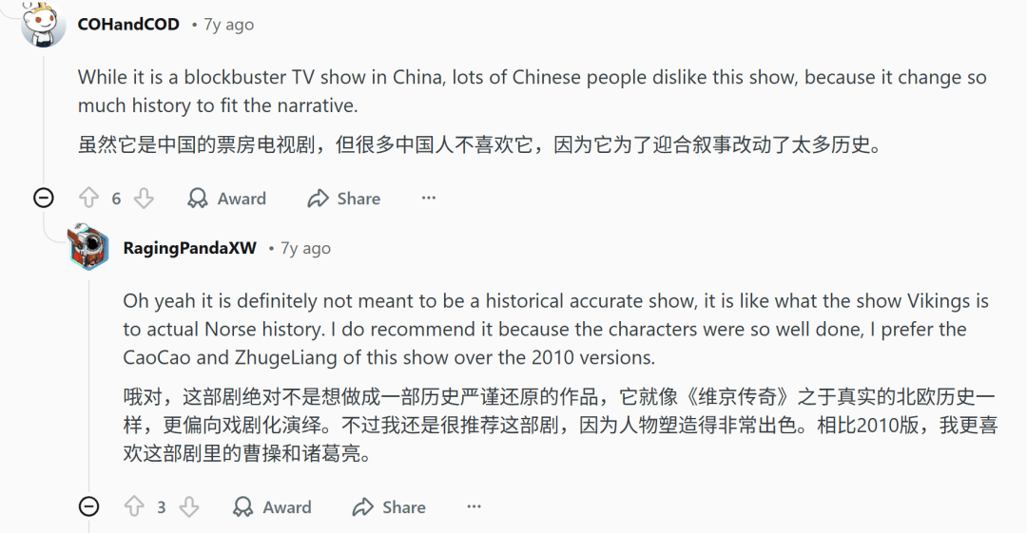Image resolution: width=1027 pixels, height=533 pixels.
Task: Upvote RagingPandaXW's reply
Action: pos(134,507)
